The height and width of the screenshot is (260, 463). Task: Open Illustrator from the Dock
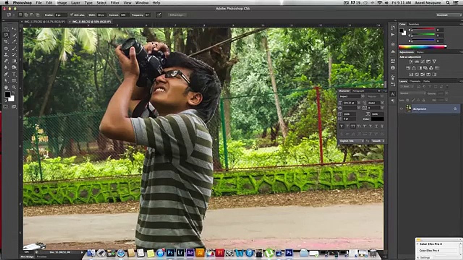[x=200, y=253]
